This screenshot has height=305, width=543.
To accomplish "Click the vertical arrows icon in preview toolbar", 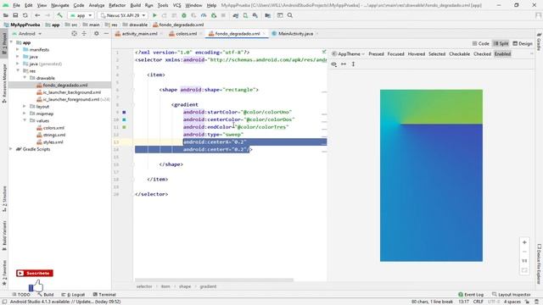I will (x=353, y=64).
